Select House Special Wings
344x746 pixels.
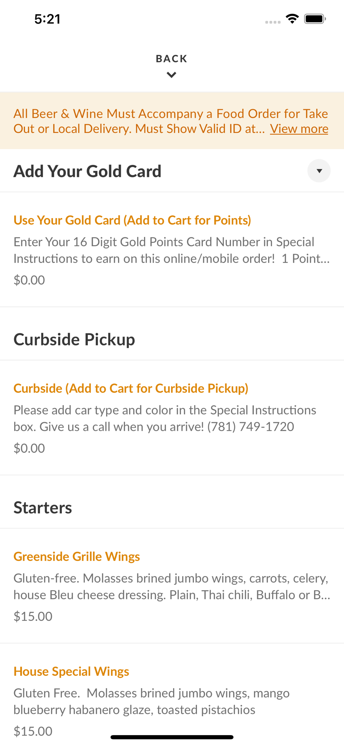tap(71, 671)
